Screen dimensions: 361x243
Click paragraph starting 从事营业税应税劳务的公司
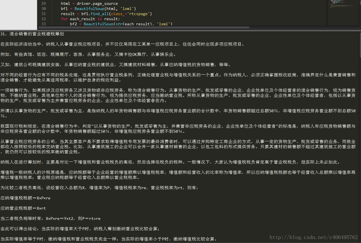tap(178, 147)
